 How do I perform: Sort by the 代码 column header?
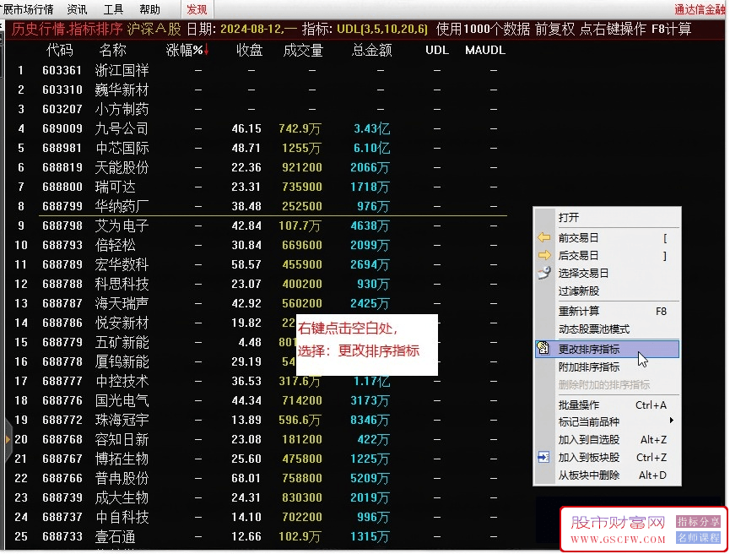coord(60,50)
